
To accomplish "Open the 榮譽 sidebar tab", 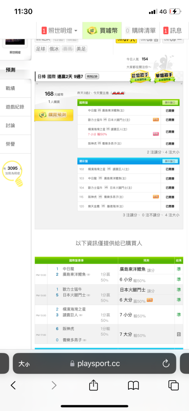I will tap(16, 144).
